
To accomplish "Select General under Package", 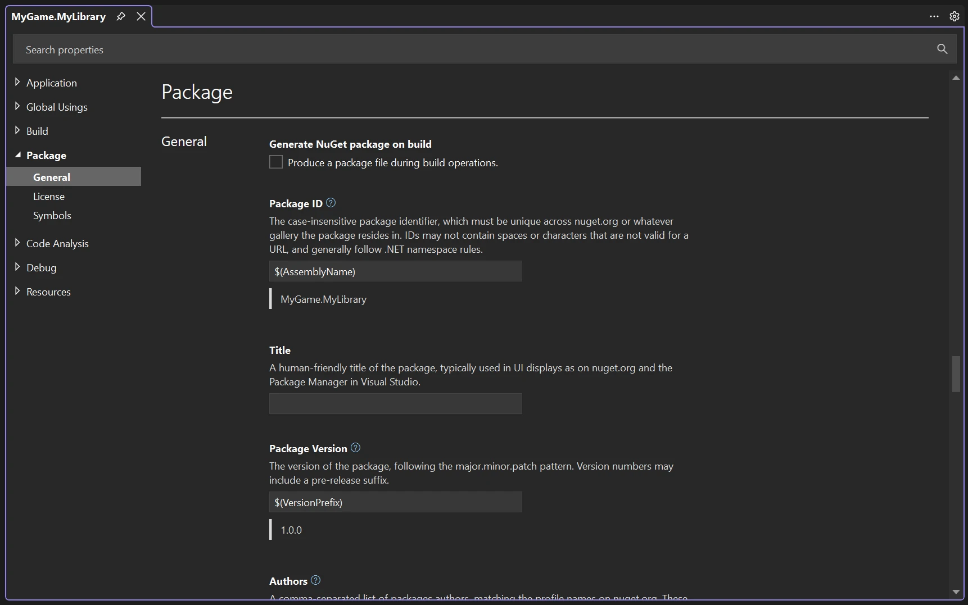I will click(x=74, y=176).
